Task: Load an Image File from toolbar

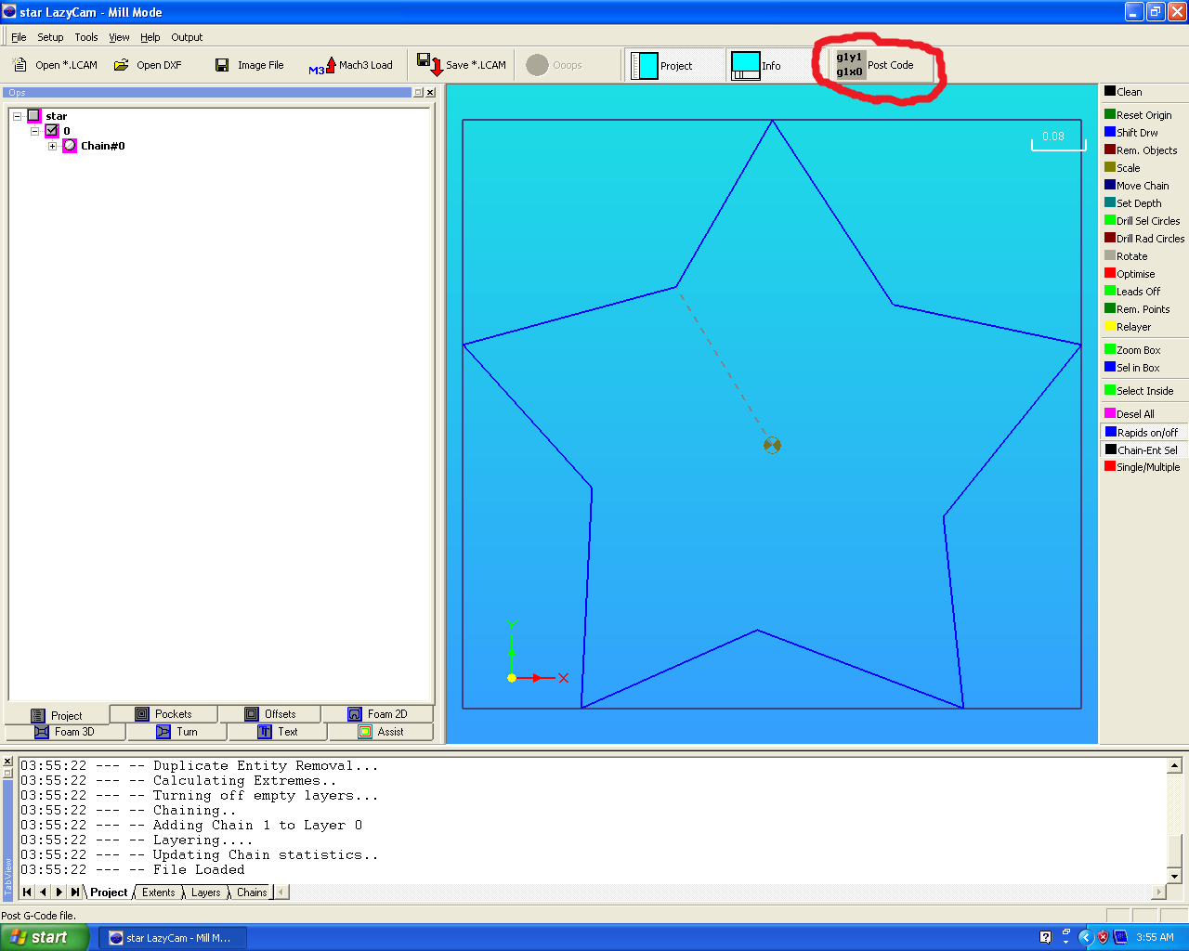Action: tap(249, 65)
